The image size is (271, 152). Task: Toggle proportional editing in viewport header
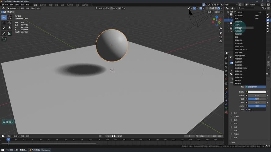click(119, 8)
